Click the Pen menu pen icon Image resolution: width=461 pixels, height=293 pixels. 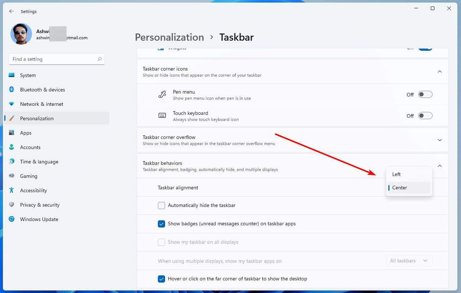click(162, 95)
